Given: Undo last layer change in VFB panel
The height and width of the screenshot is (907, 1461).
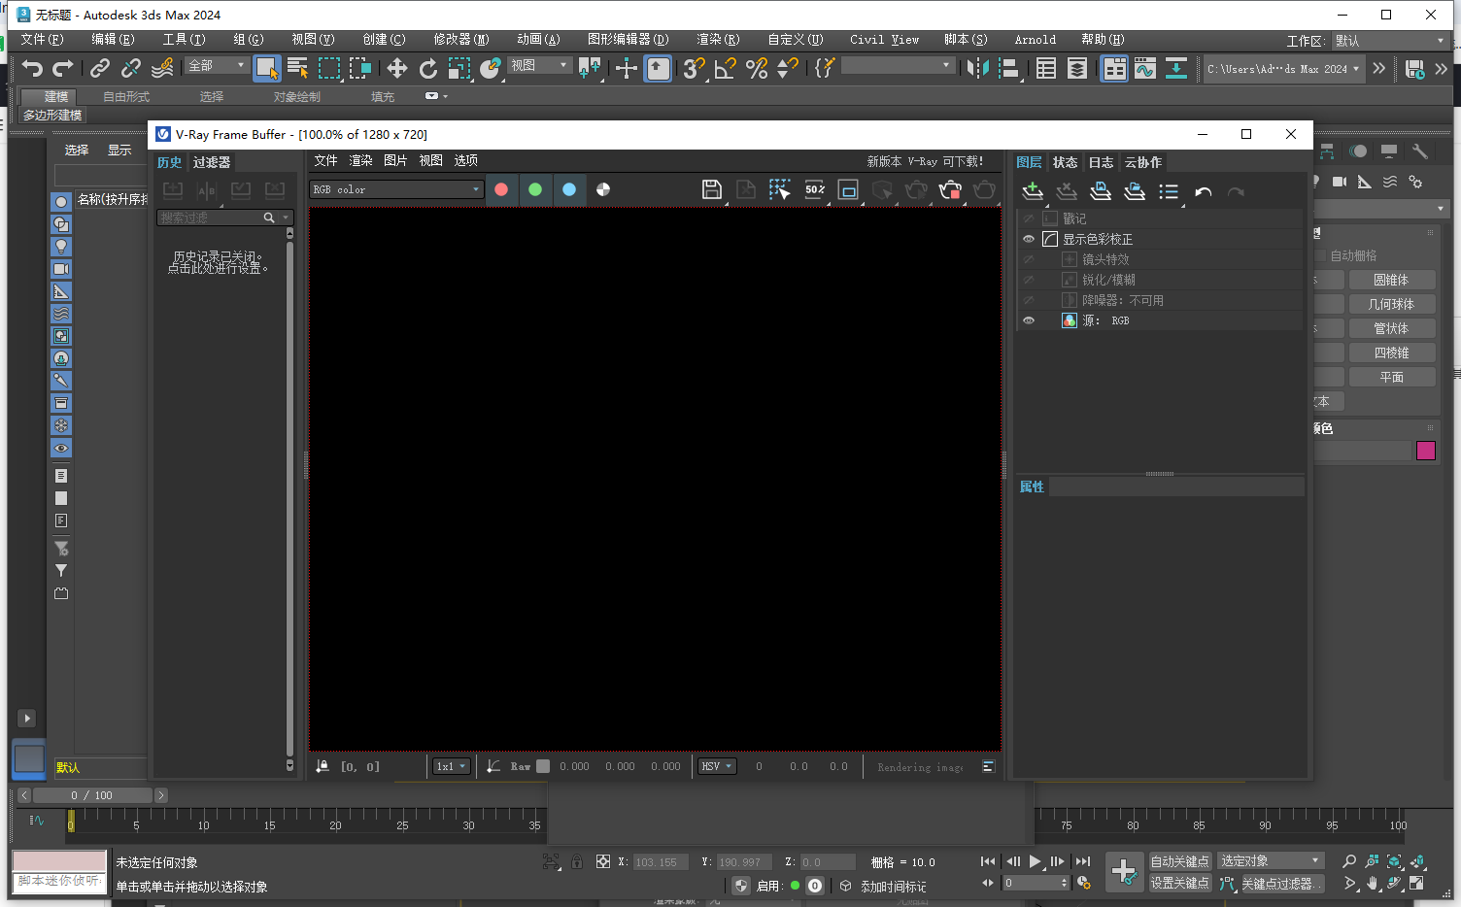Looking at the screenshot, I should (x=1203, y=193).
